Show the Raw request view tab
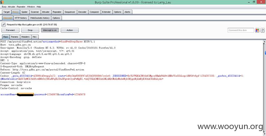The width and height of the screenshot is (266, 136). [6, 37]
